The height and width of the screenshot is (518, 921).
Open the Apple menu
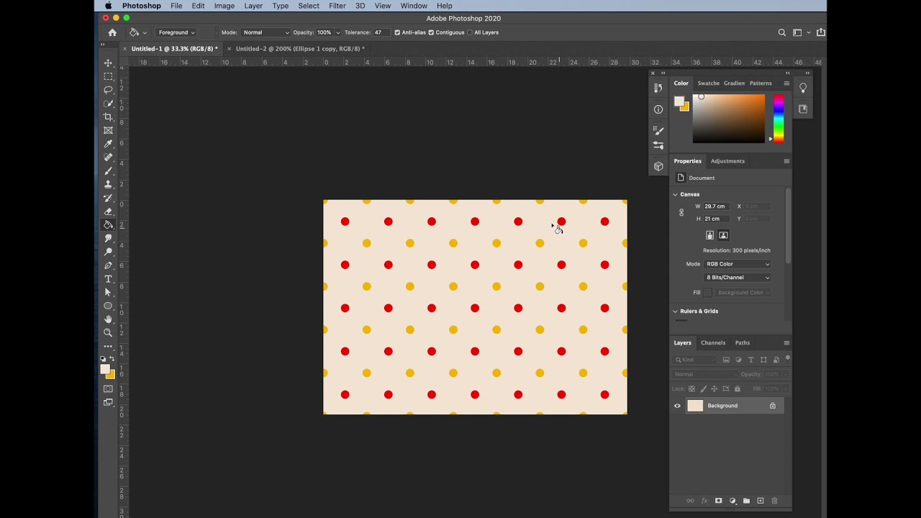coord(108,6)
